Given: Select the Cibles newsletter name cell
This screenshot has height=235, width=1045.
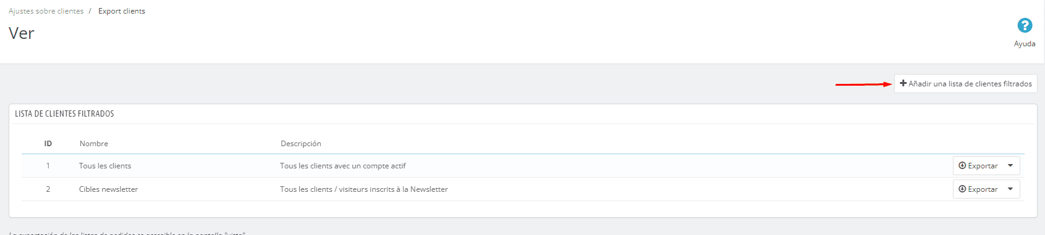Looking at the screenshot, I should click(108, 189).
